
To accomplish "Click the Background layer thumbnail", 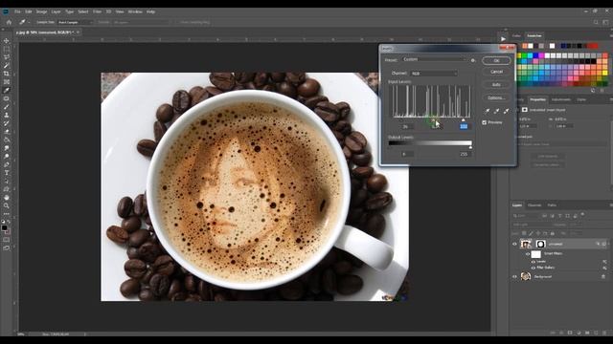I will [526, 276].
